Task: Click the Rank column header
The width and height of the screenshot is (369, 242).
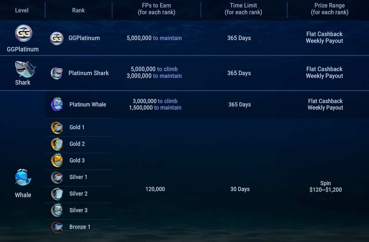Action: (x=79, y=10)
